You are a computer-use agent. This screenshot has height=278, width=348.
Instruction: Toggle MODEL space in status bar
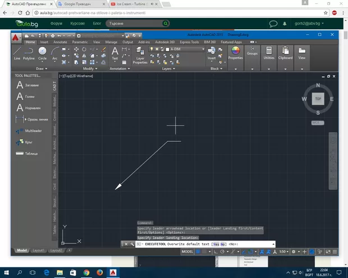coord(187,252)
